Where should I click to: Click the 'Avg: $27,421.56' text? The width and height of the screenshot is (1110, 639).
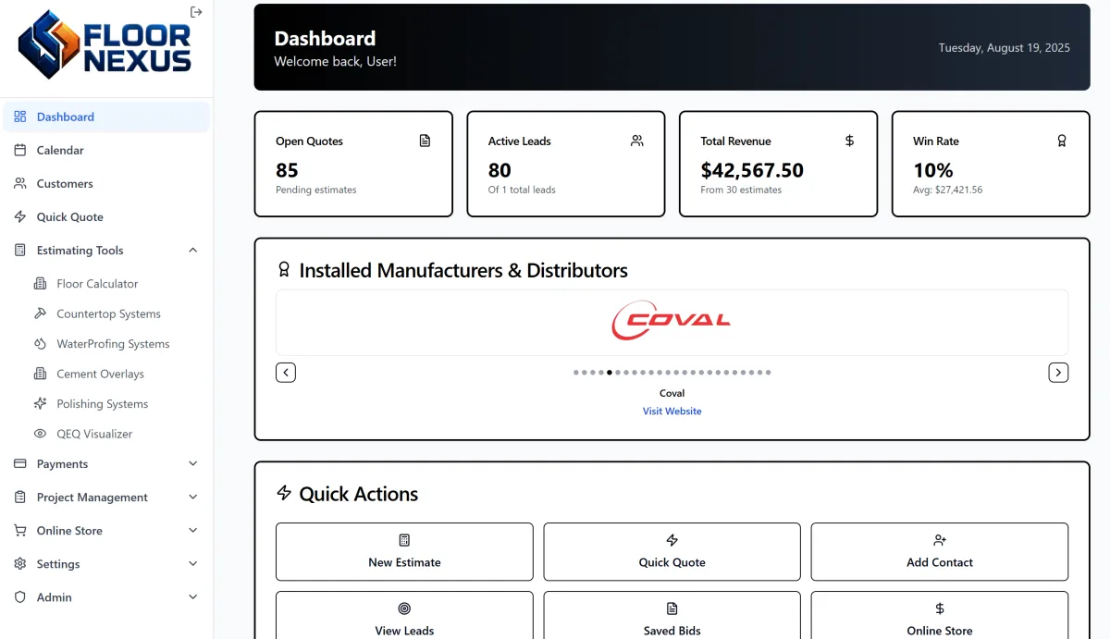(x=947, y=190)
